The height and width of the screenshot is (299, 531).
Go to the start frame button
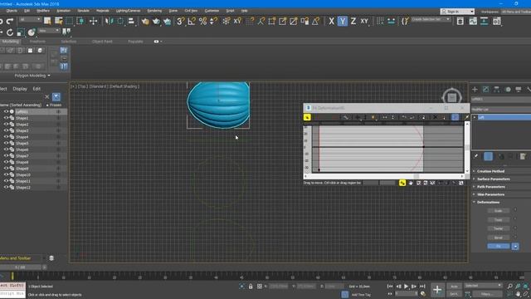point(390,287)
